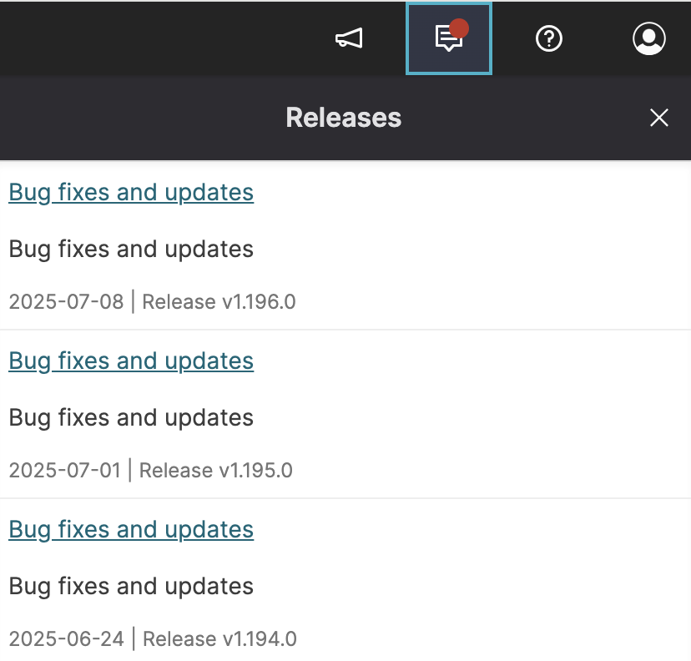View announcements by selecting the megaphone
691x661 pixels.
(349, 38)
